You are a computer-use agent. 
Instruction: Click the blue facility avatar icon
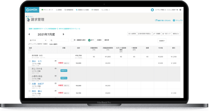click(152, 10)
